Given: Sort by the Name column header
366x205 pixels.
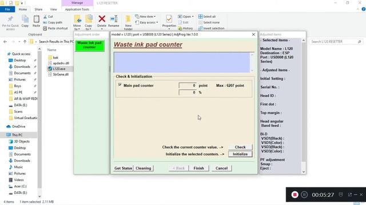Looking at the screenshot, I should 52,50.
